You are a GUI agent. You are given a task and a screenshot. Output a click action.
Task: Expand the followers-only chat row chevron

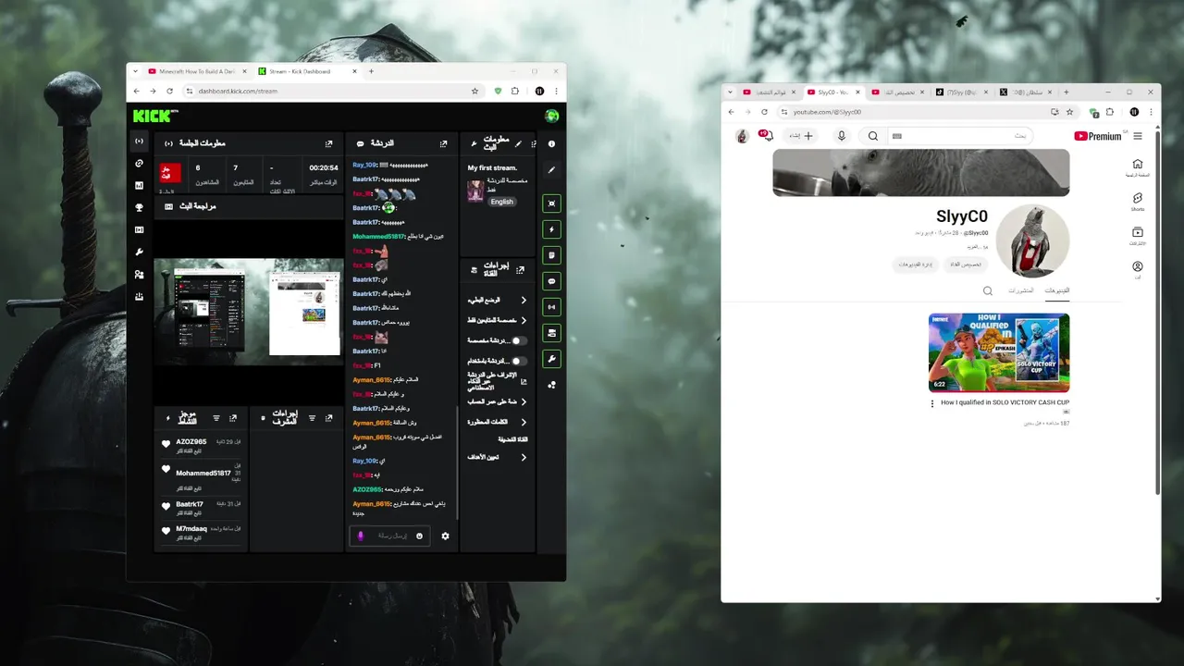[524, 320]
